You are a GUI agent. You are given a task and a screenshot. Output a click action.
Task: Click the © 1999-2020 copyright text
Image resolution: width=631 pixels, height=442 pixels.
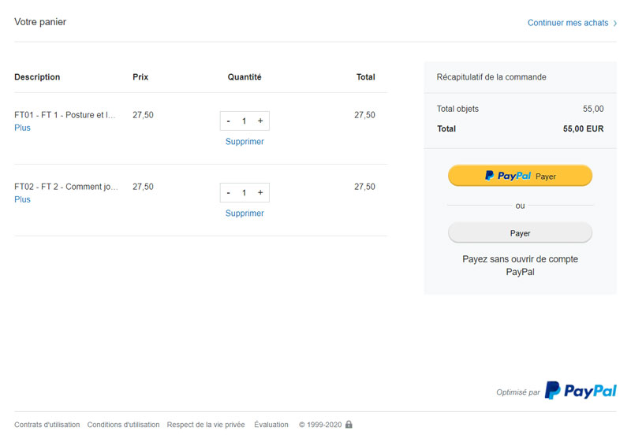tap(320, 425)
